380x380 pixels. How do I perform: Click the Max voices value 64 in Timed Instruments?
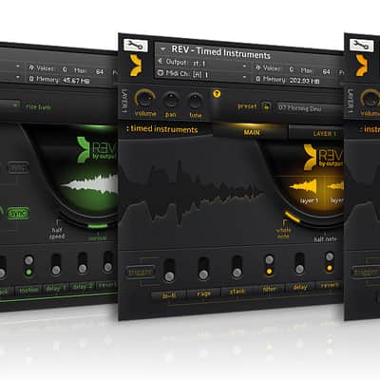pos(326,72)
